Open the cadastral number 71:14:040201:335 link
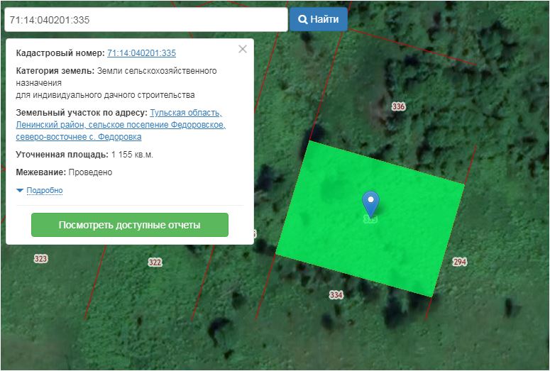 (x=141, y=53)
